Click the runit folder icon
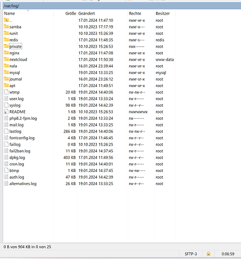The height and width of the screenshot is (259, 241). point(6,33)
